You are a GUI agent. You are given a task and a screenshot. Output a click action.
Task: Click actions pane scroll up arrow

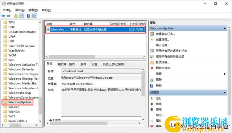click(229, 28)
